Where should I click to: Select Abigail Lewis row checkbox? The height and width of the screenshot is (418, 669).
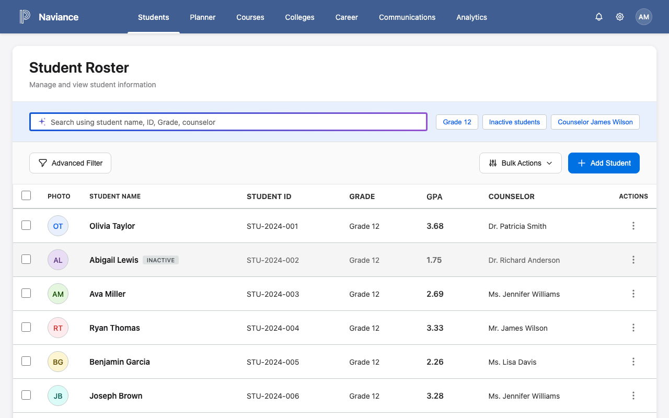[26, 259]
